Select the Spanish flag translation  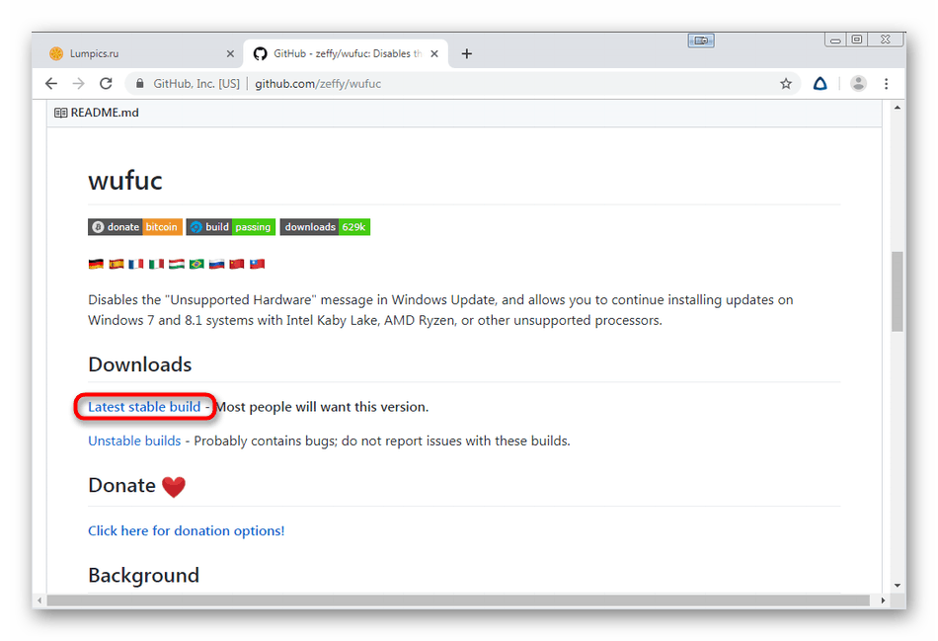tap(117, 264)
